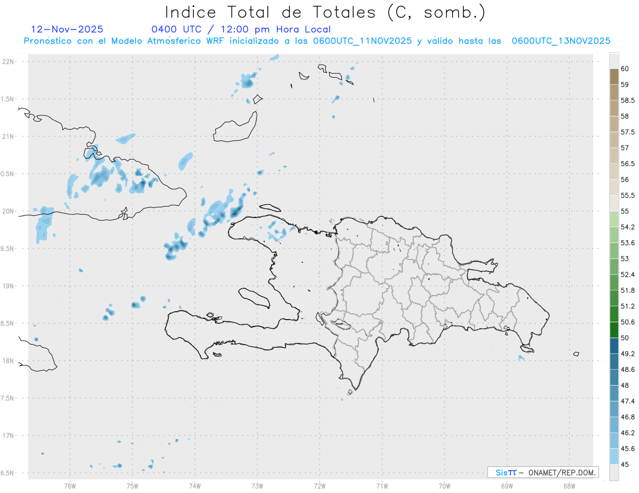Click the '19N' latitude label

(x=9, y=286)
